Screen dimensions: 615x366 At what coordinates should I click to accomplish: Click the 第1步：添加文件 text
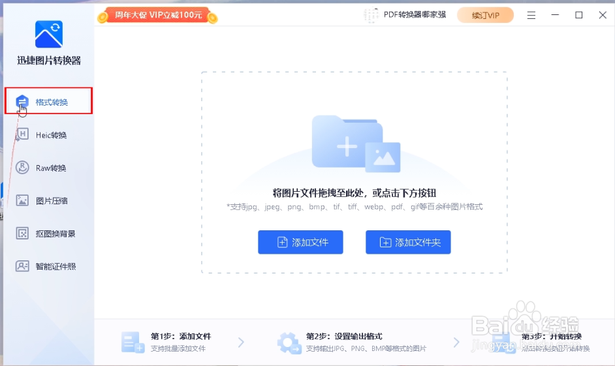tap(181, 336)
